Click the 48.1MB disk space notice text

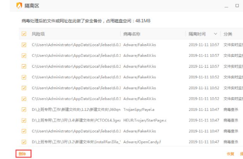[86, 21]
